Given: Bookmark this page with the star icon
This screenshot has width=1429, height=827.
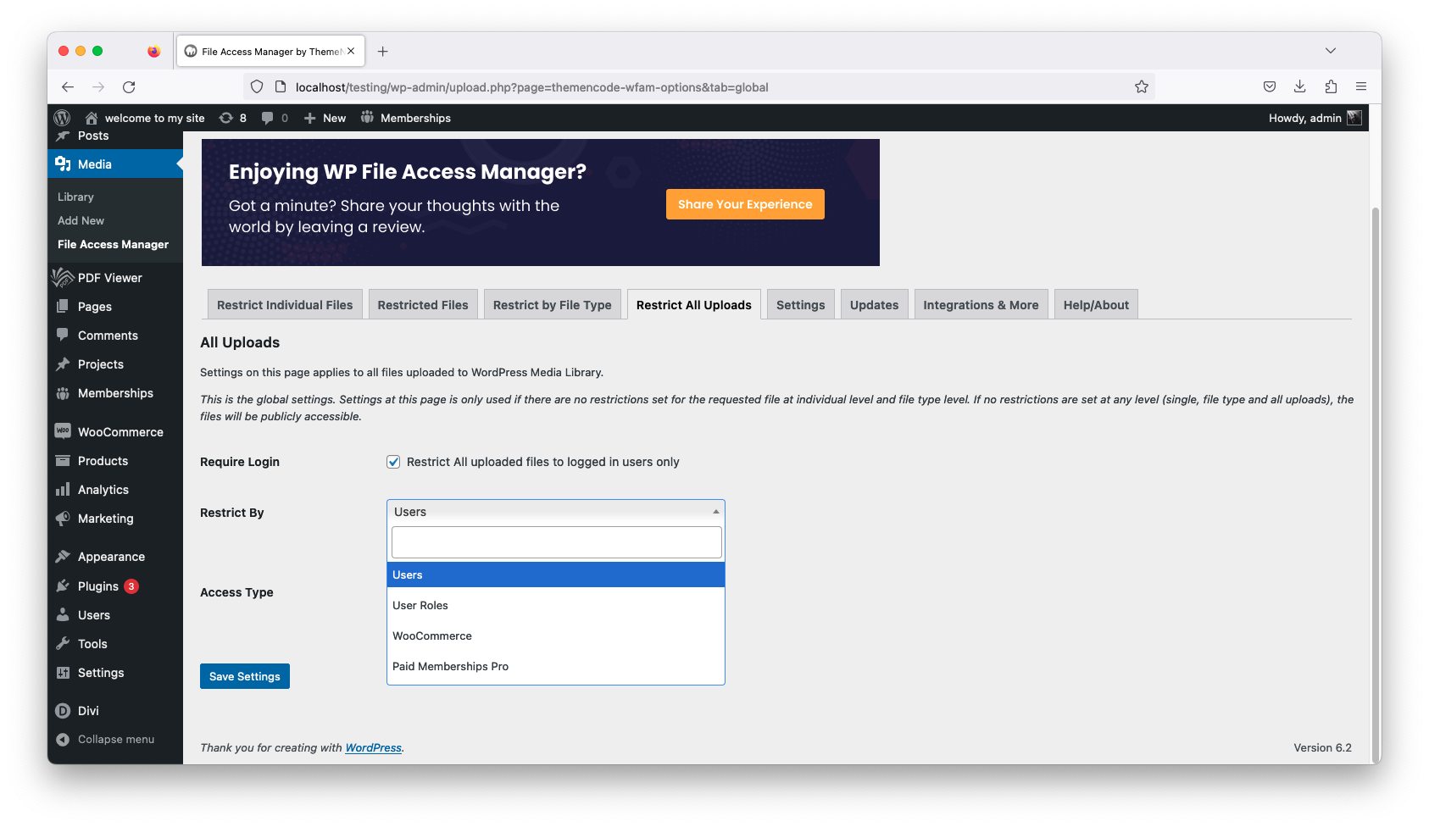Looking at the screenshot, I should 1142,86.
